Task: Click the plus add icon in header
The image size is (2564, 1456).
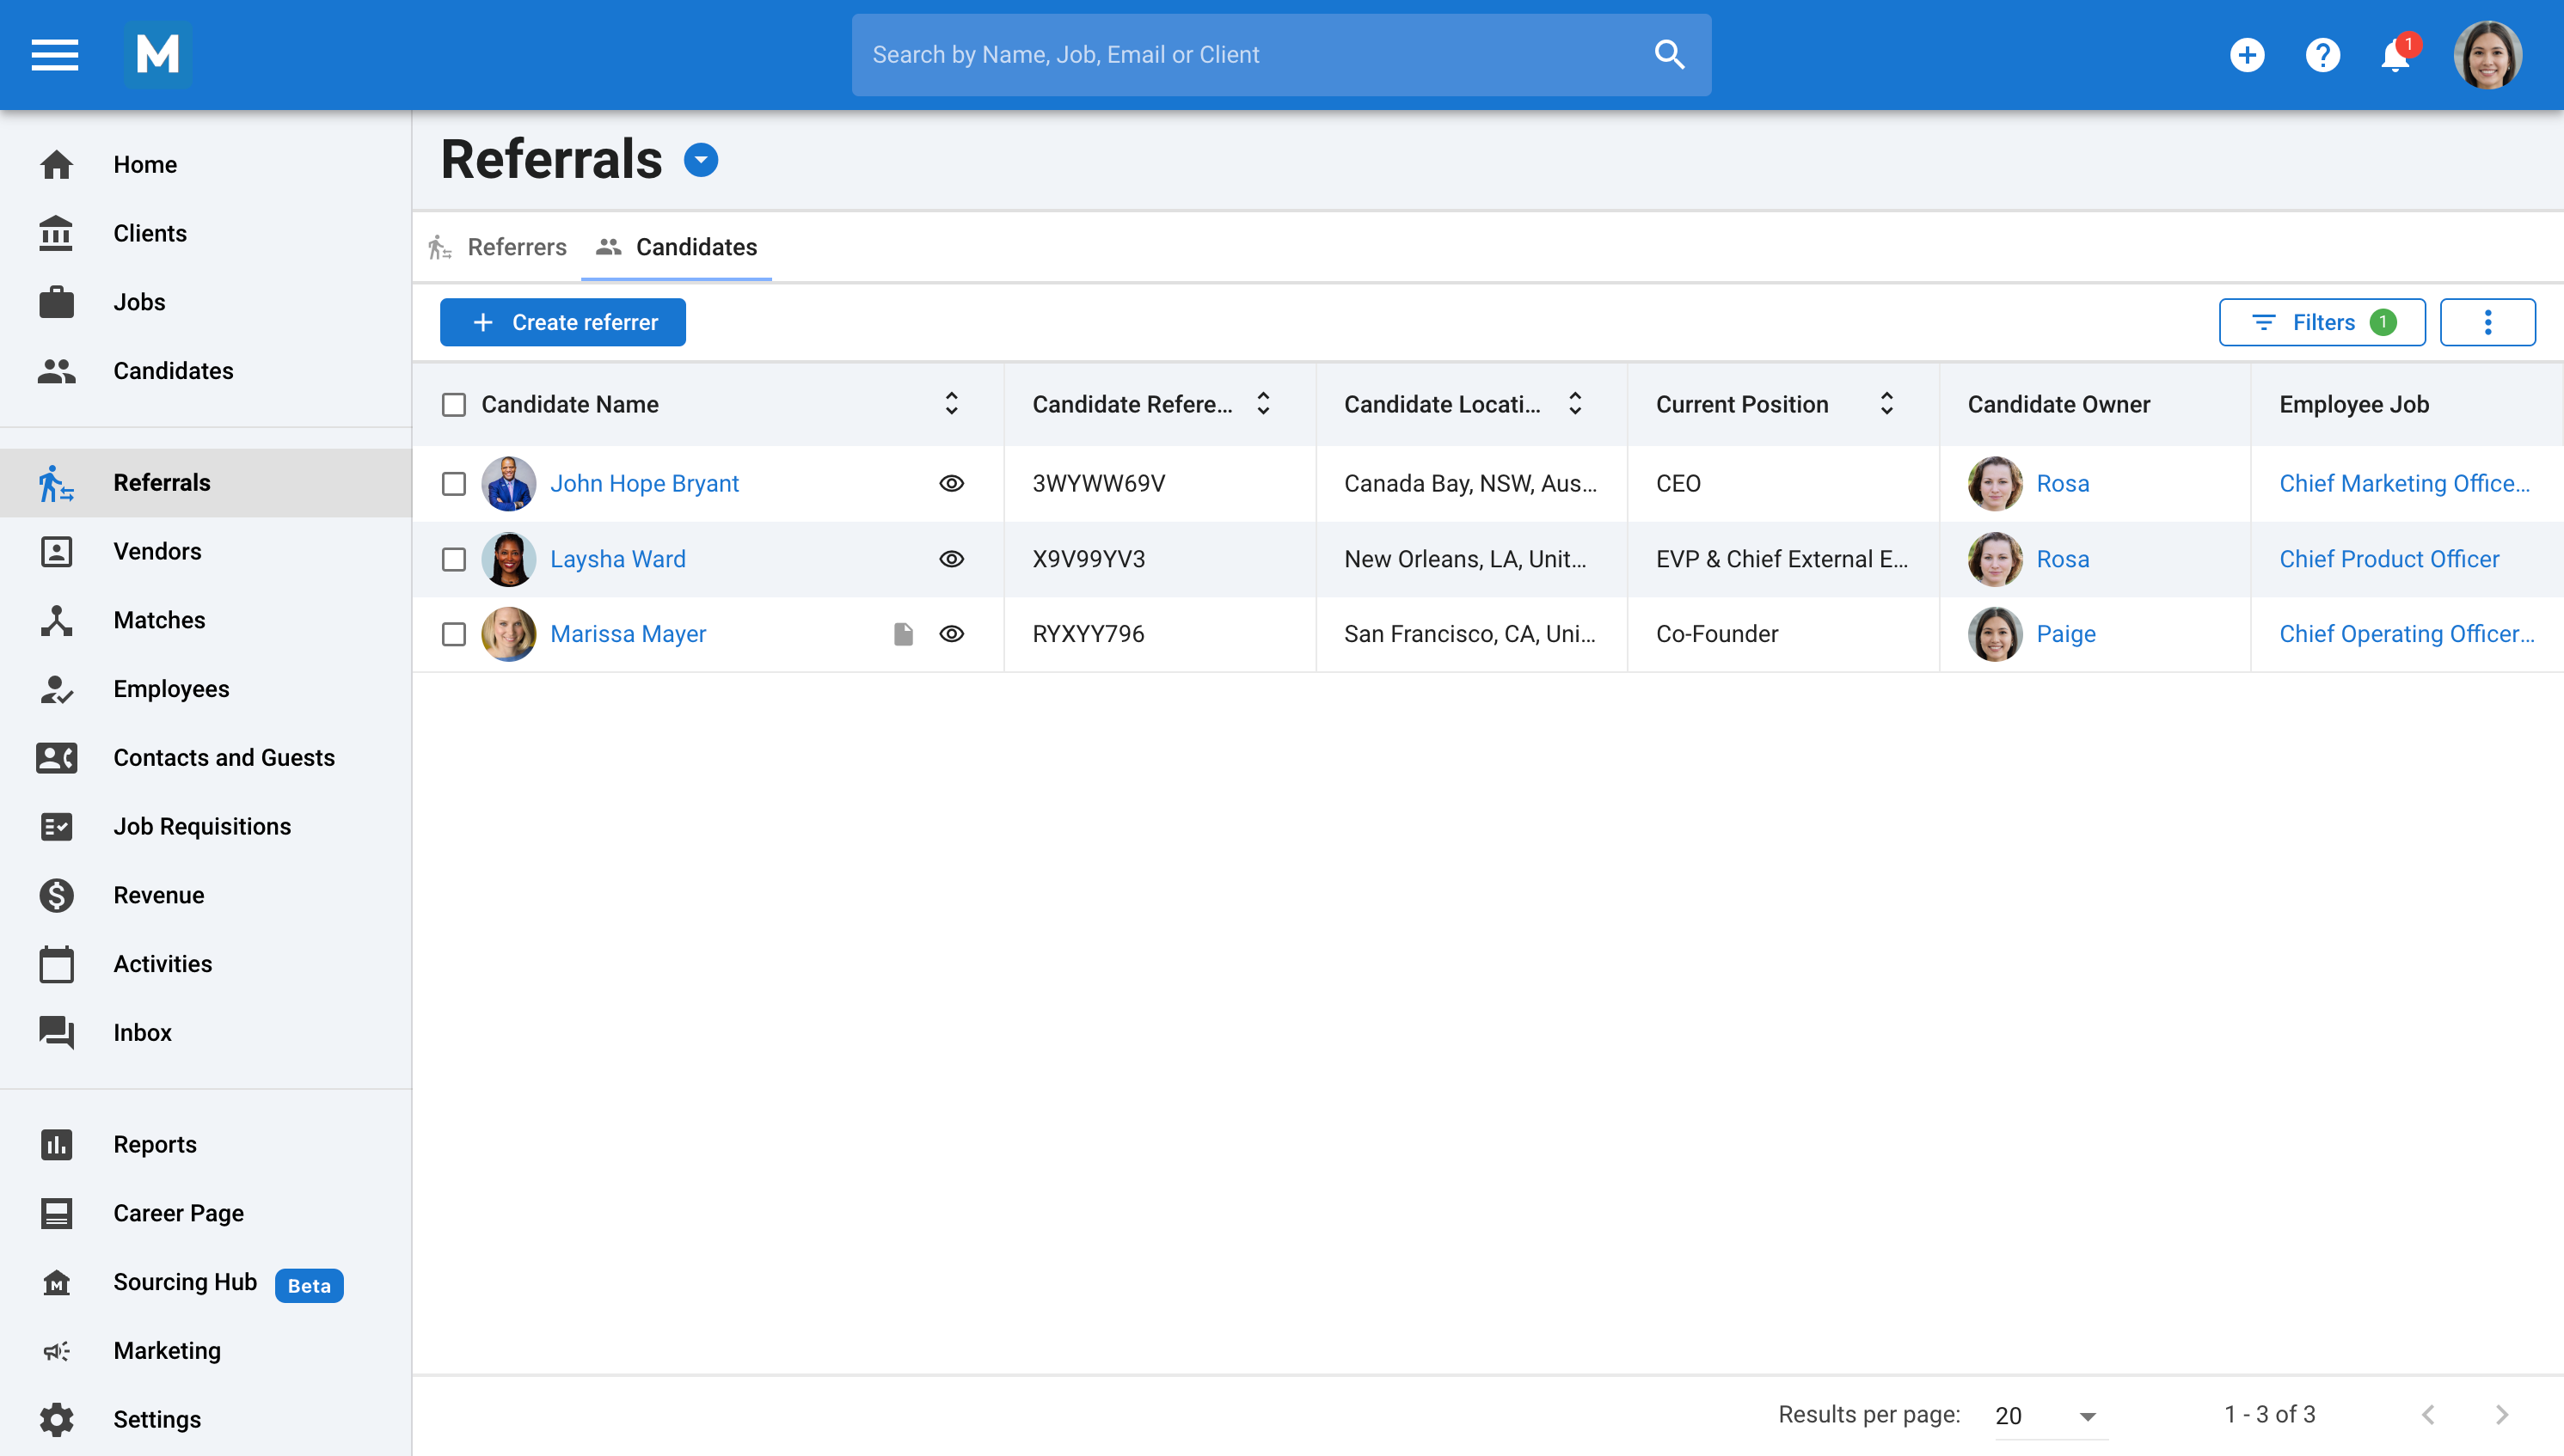Action: [2247, 55]
